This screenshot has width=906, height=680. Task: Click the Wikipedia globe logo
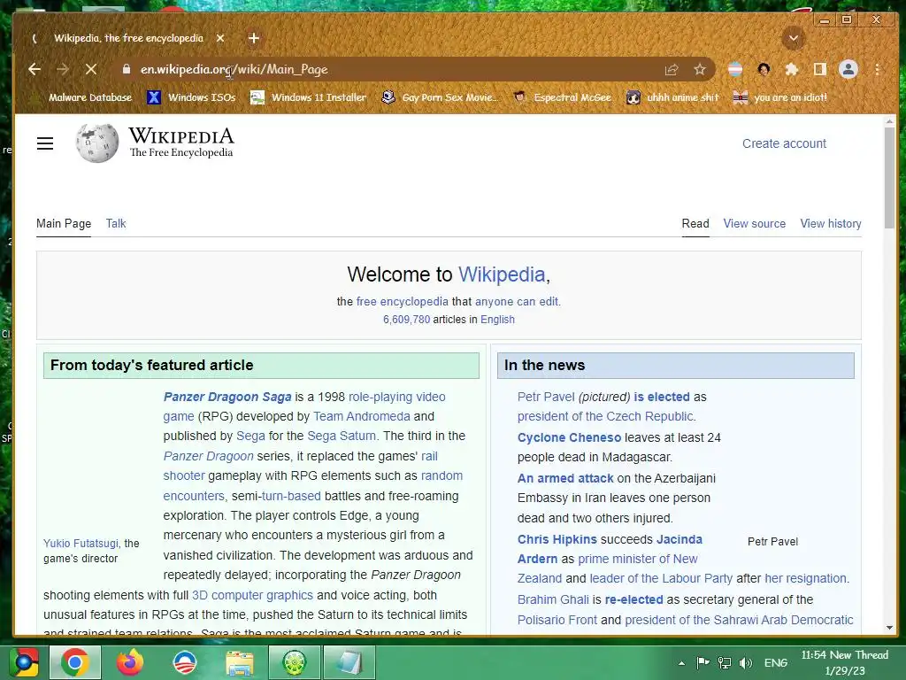click(x=96, y=143)
